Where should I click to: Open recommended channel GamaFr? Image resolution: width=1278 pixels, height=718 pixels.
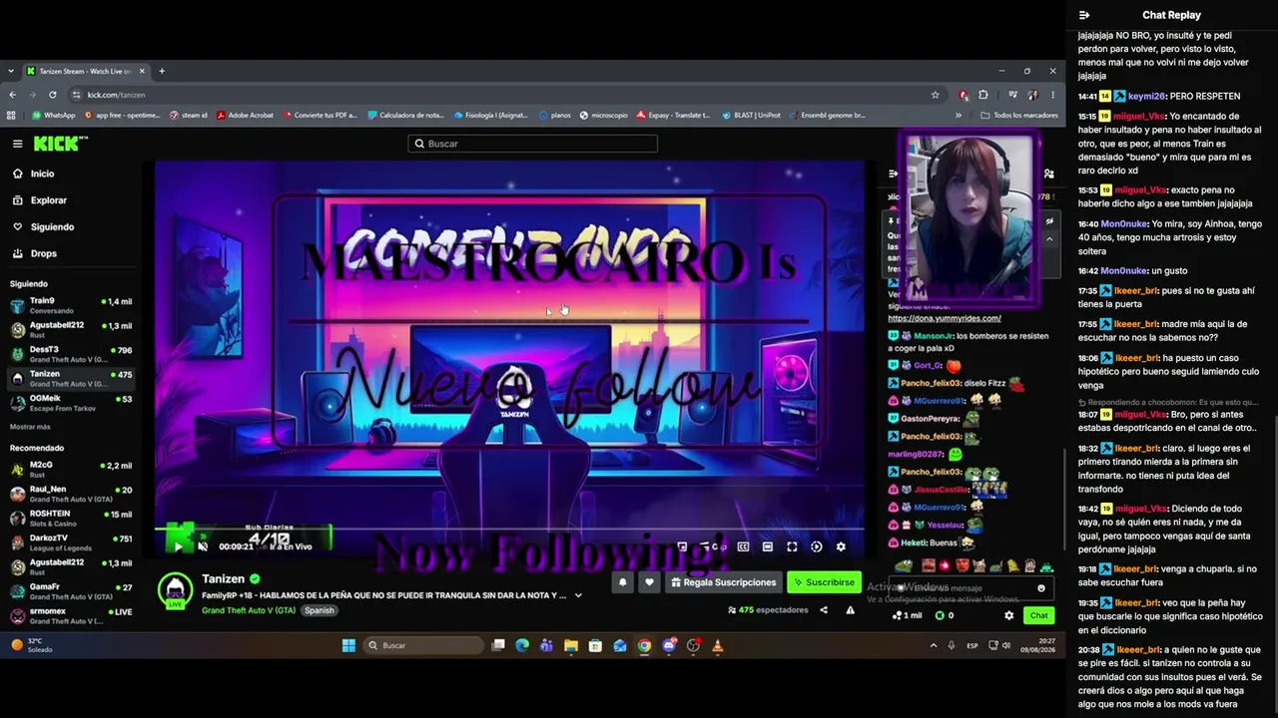[70, 591]
